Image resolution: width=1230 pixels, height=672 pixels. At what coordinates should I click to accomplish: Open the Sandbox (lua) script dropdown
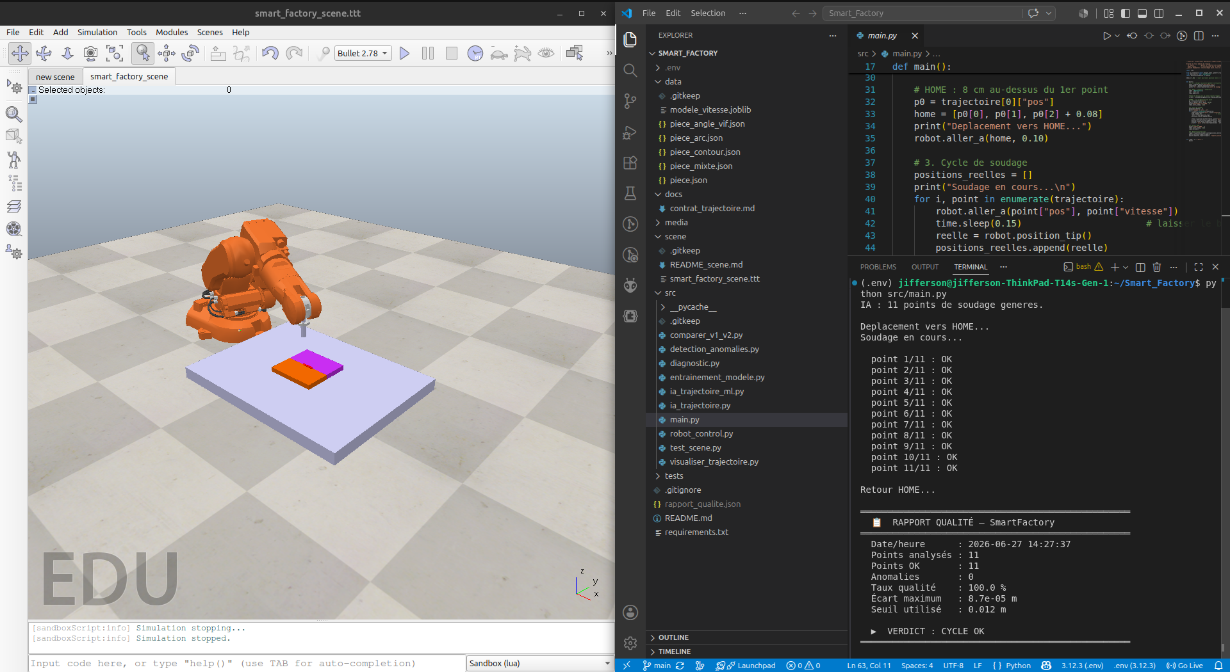click(540, 663)
